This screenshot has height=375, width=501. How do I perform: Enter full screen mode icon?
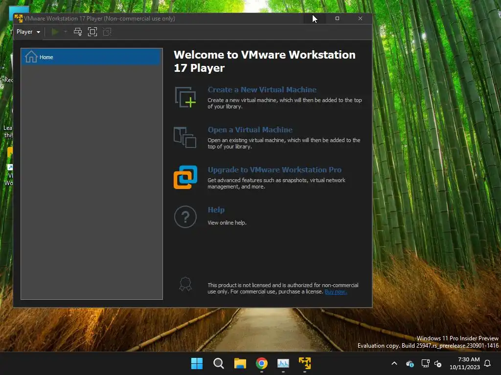click(92, 32)
